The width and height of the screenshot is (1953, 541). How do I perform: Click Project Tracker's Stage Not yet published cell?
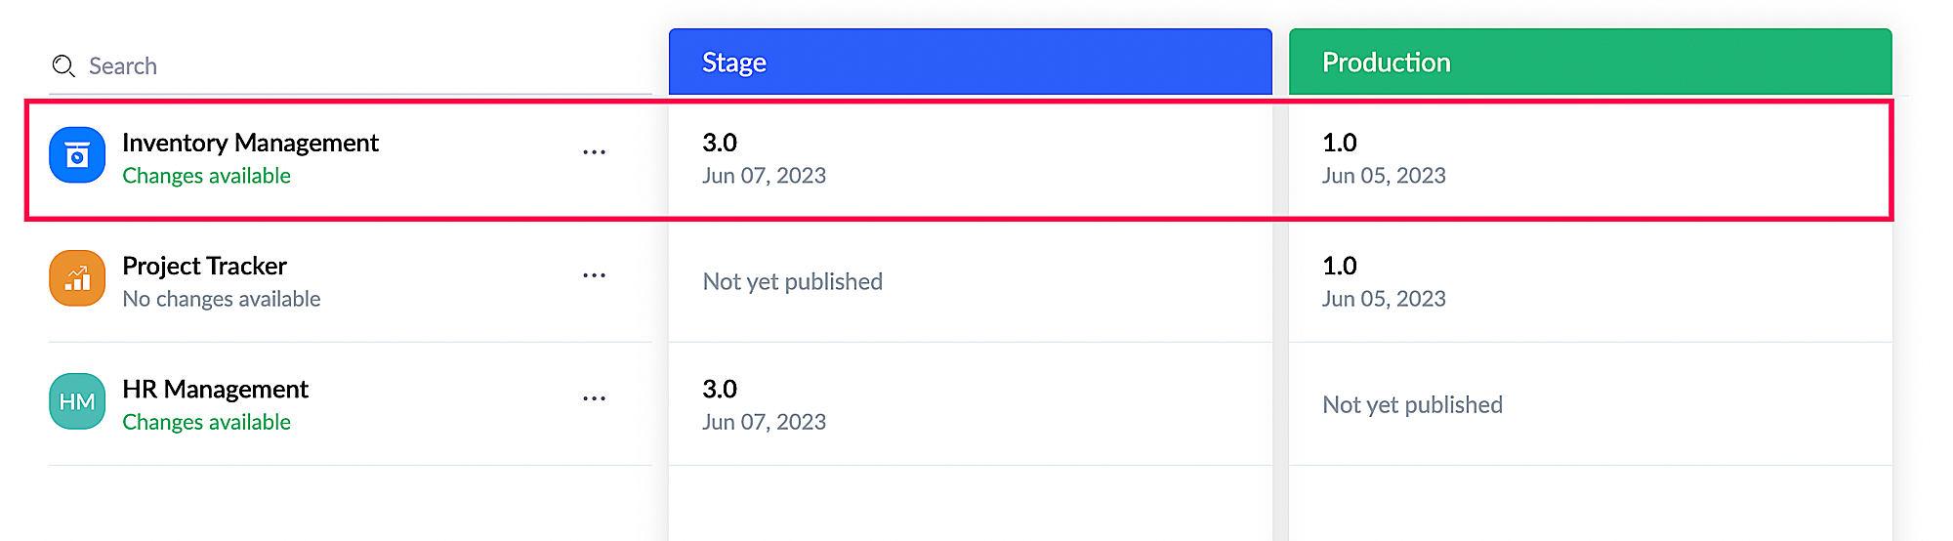click(792, 281)
